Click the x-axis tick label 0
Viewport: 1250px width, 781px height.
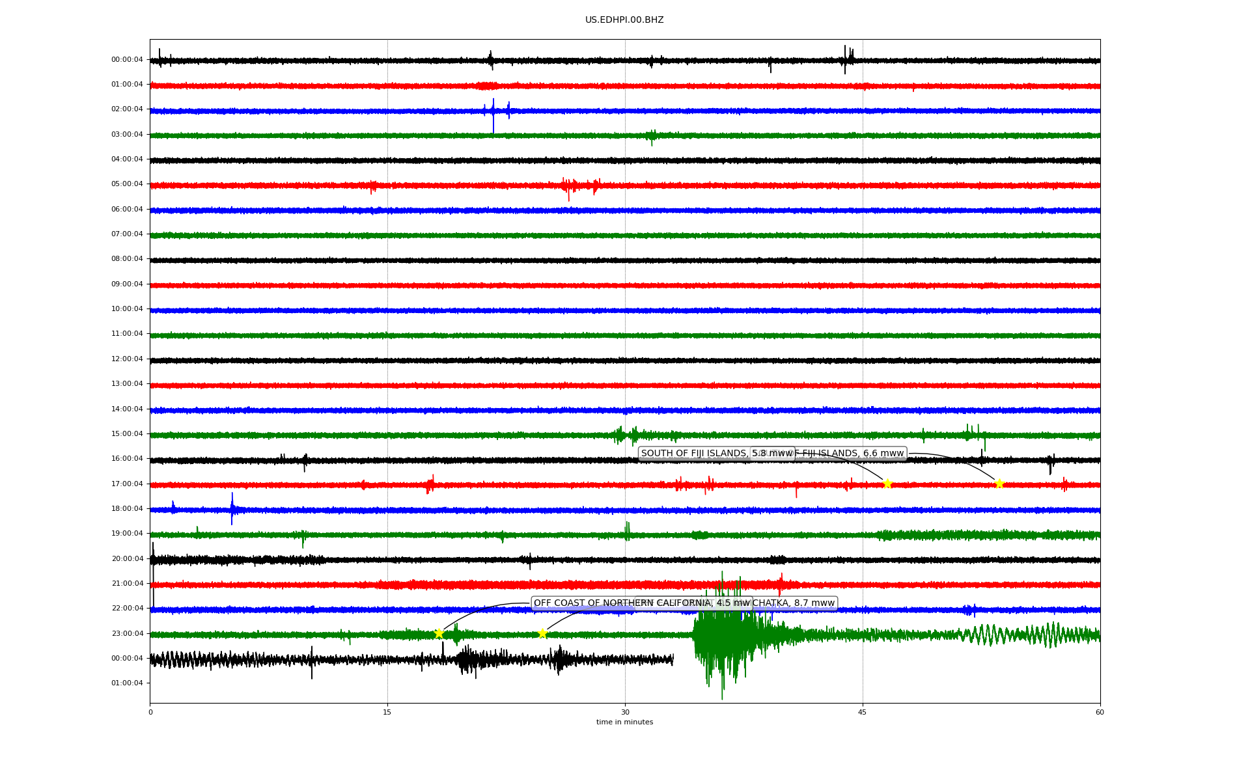(150, 713)
